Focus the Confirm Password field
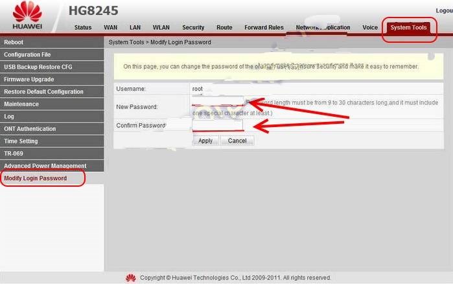Screen dimensions: 453x284 [x=217, y=125]
